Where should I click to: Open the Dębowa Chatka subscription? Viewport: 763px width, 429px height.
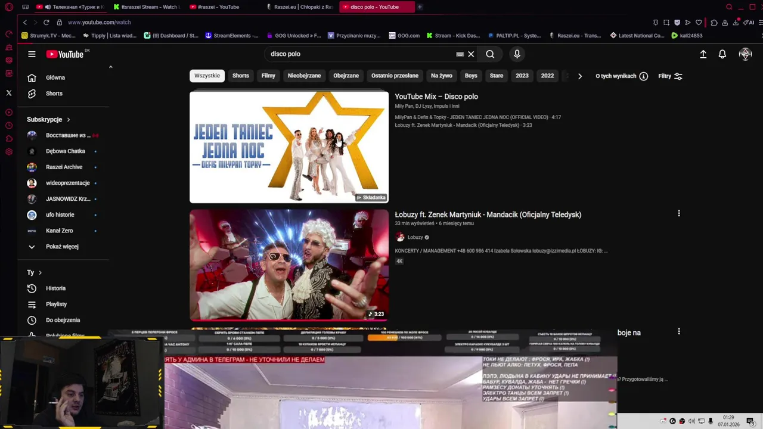click(64, 151)
